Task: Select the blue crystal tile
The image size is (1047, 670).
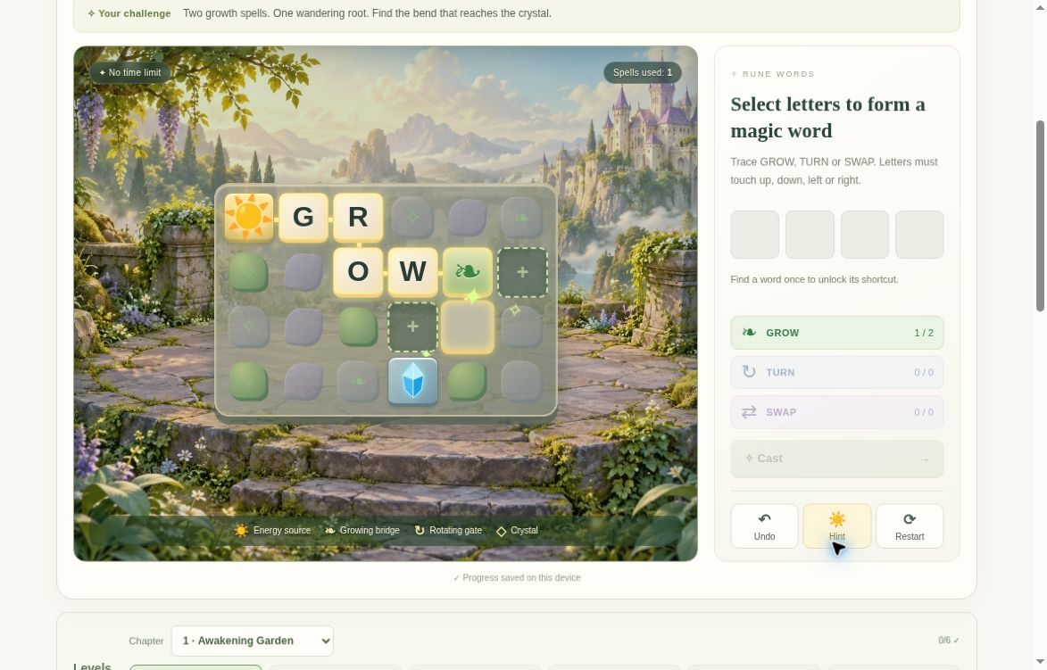Action: [x=412, y=382]
